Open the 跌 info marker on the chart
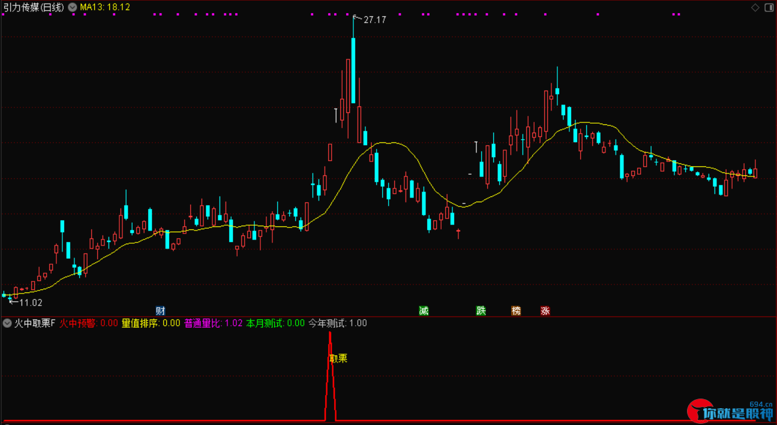 [x=481, y=310]
